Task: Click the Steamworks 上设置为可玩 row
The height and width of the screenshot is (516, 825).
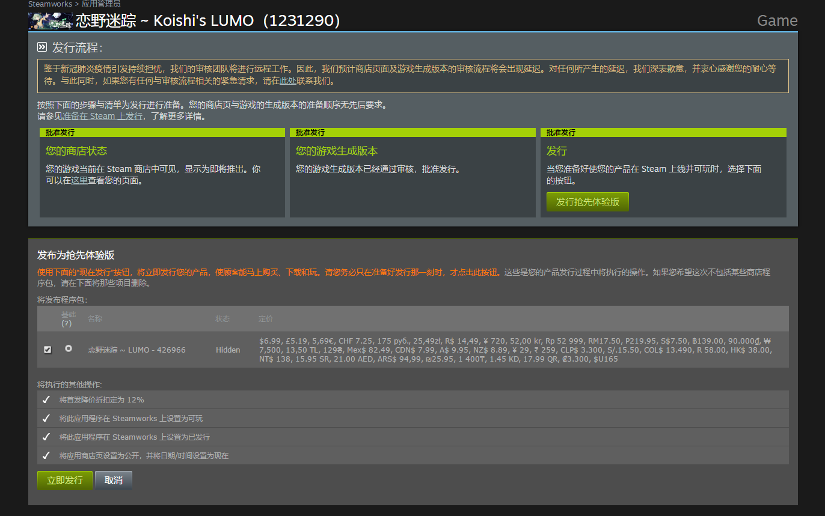Action: pos(413,418)
